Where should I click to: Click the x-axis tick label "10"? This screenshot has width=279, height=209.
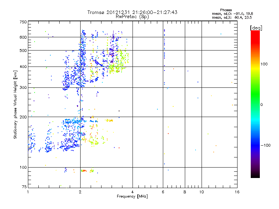click(202, 192)
